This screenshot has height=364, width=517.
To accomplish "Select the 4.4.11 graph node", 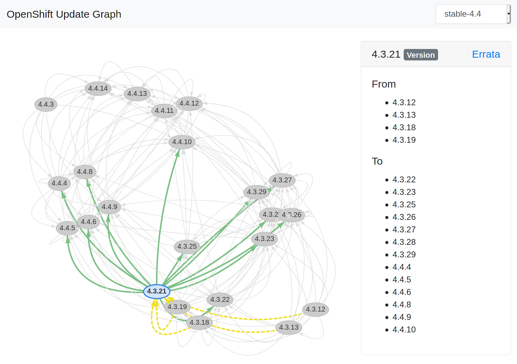I will [164, 111].
